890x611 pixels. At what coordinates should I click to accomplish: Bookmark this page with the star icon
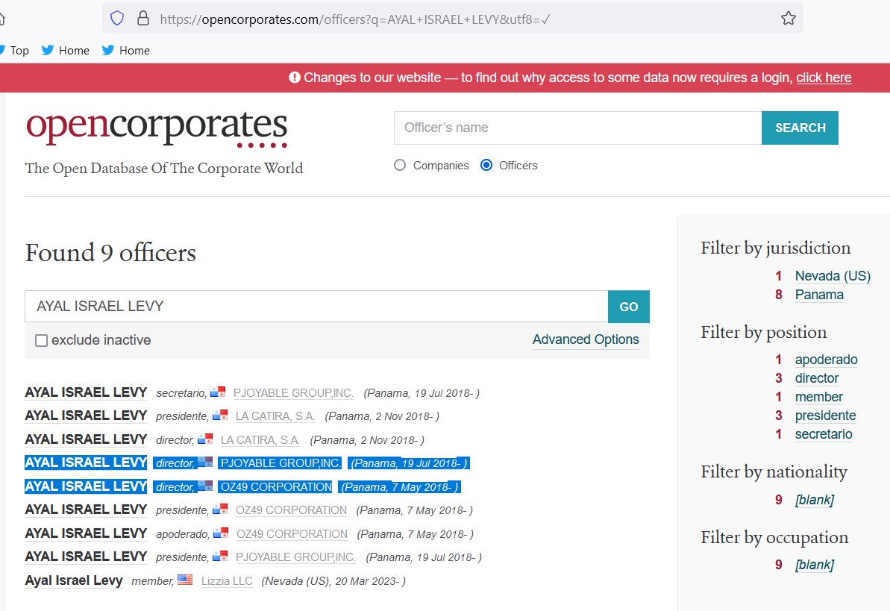pos(788,19)
